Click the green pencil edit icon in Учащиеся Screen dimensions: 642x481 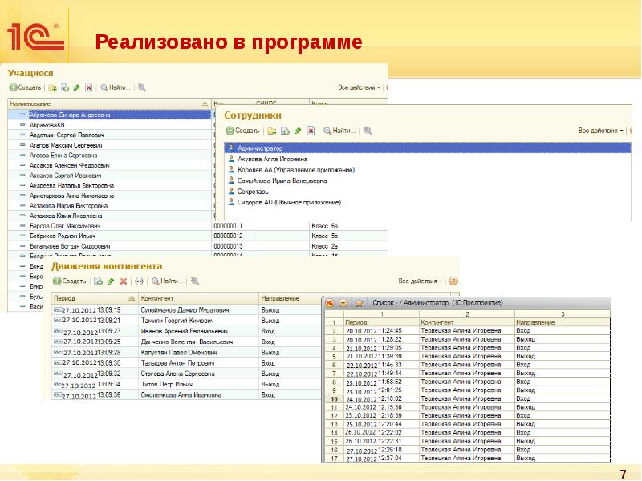click(x=76, y=87)
